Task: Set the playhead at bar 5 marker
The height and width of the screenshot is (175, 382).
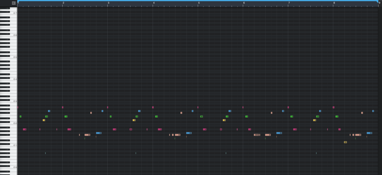Action: [198, 4]
